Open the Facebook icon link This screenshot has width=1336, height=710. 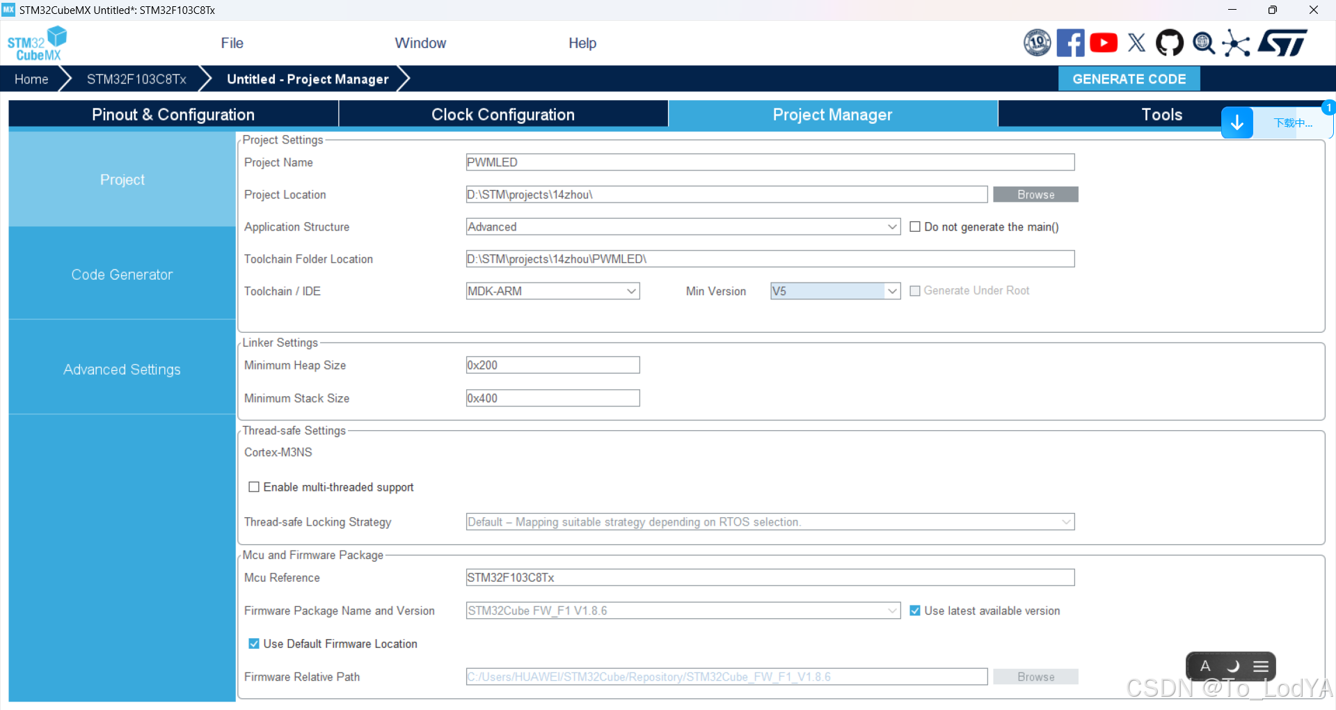point(1070,43)
